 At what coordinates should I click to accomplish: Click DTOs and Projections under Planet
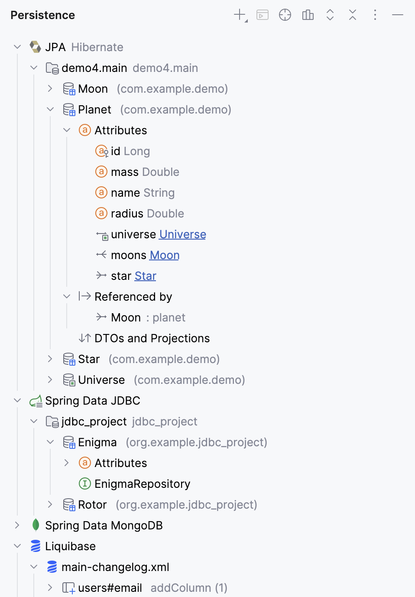(152, 338)
